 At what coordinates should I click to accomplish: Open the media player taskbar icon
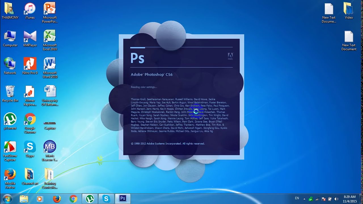click(39, 199)
